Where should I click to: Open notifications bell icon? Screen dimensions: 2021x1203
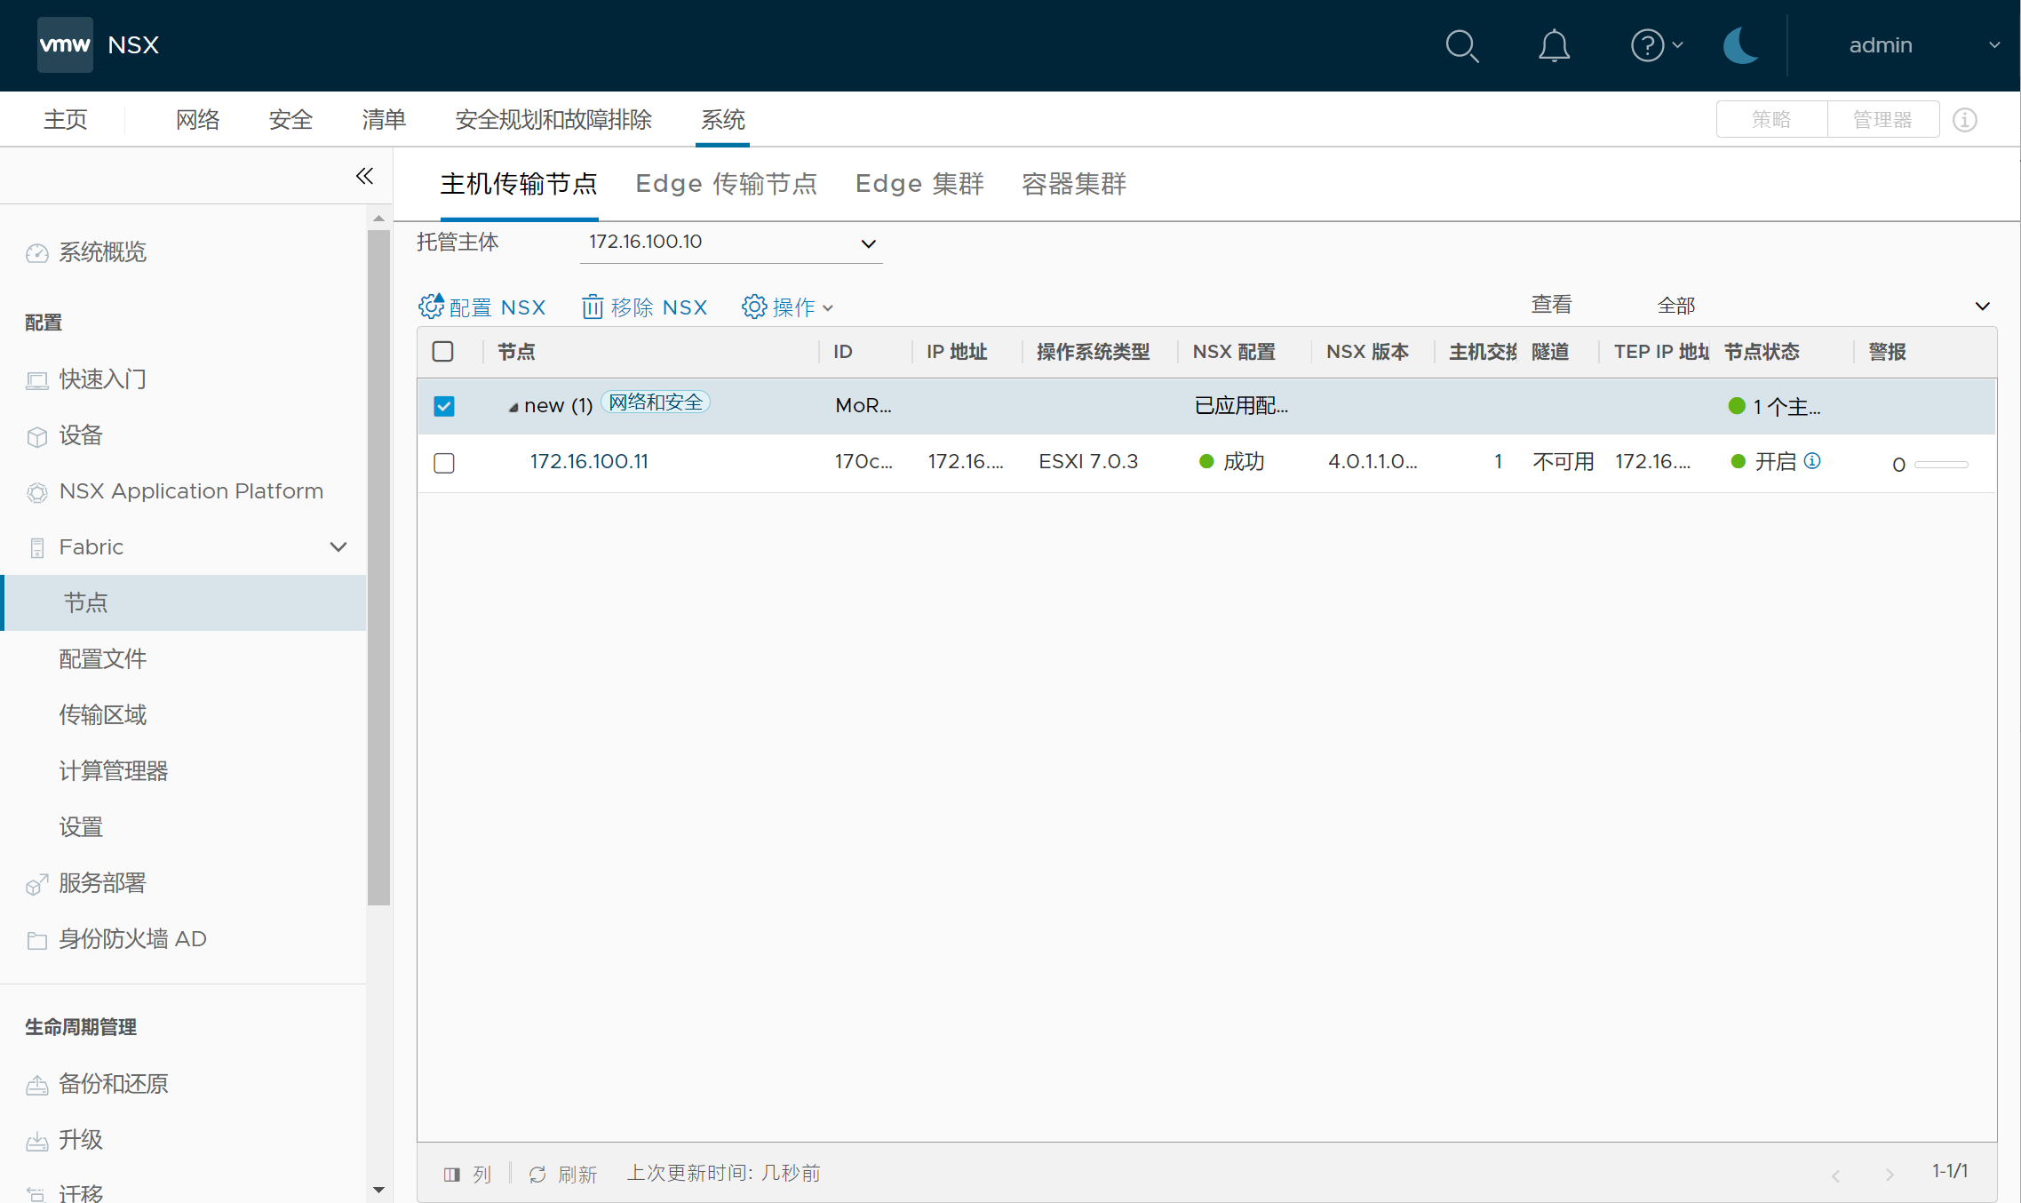click(x=1554, y=45)
